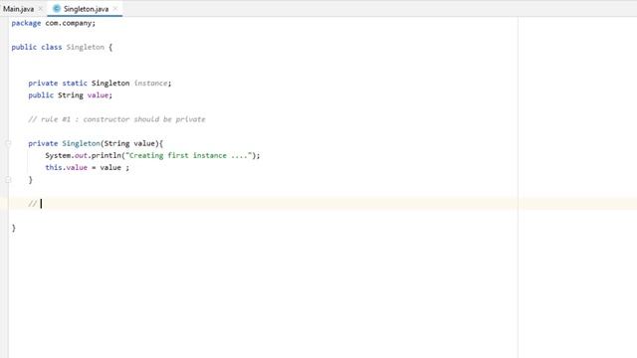Click 'com.company;' package name
The width and height of the screenshot is (637, 358).
pyautogui.click(x=71, y=23)
